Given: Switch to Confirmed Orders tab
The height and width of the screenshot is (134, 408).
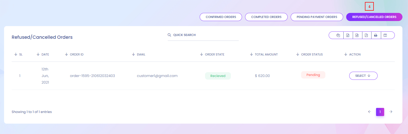Looking at the screenshot, I should (221, 17).
